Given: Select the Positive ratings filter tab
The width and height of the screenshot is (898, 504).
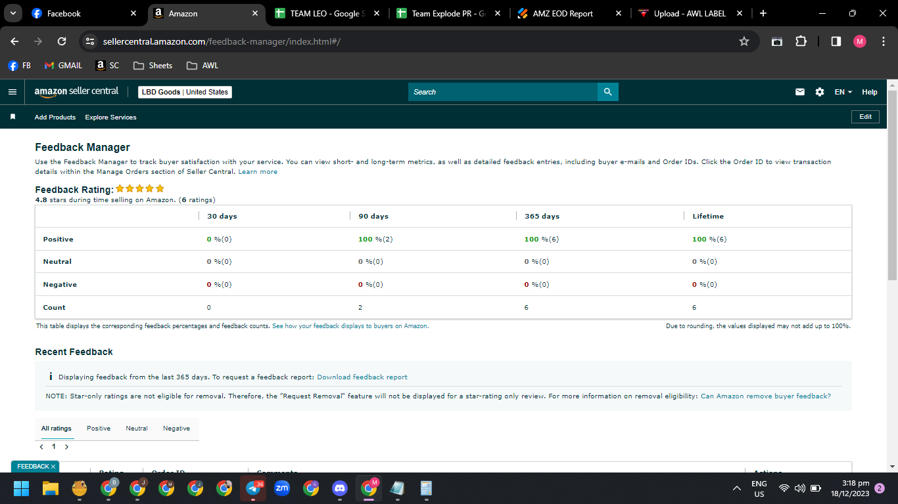Looking at the screenshot, I should click(99, 429).
